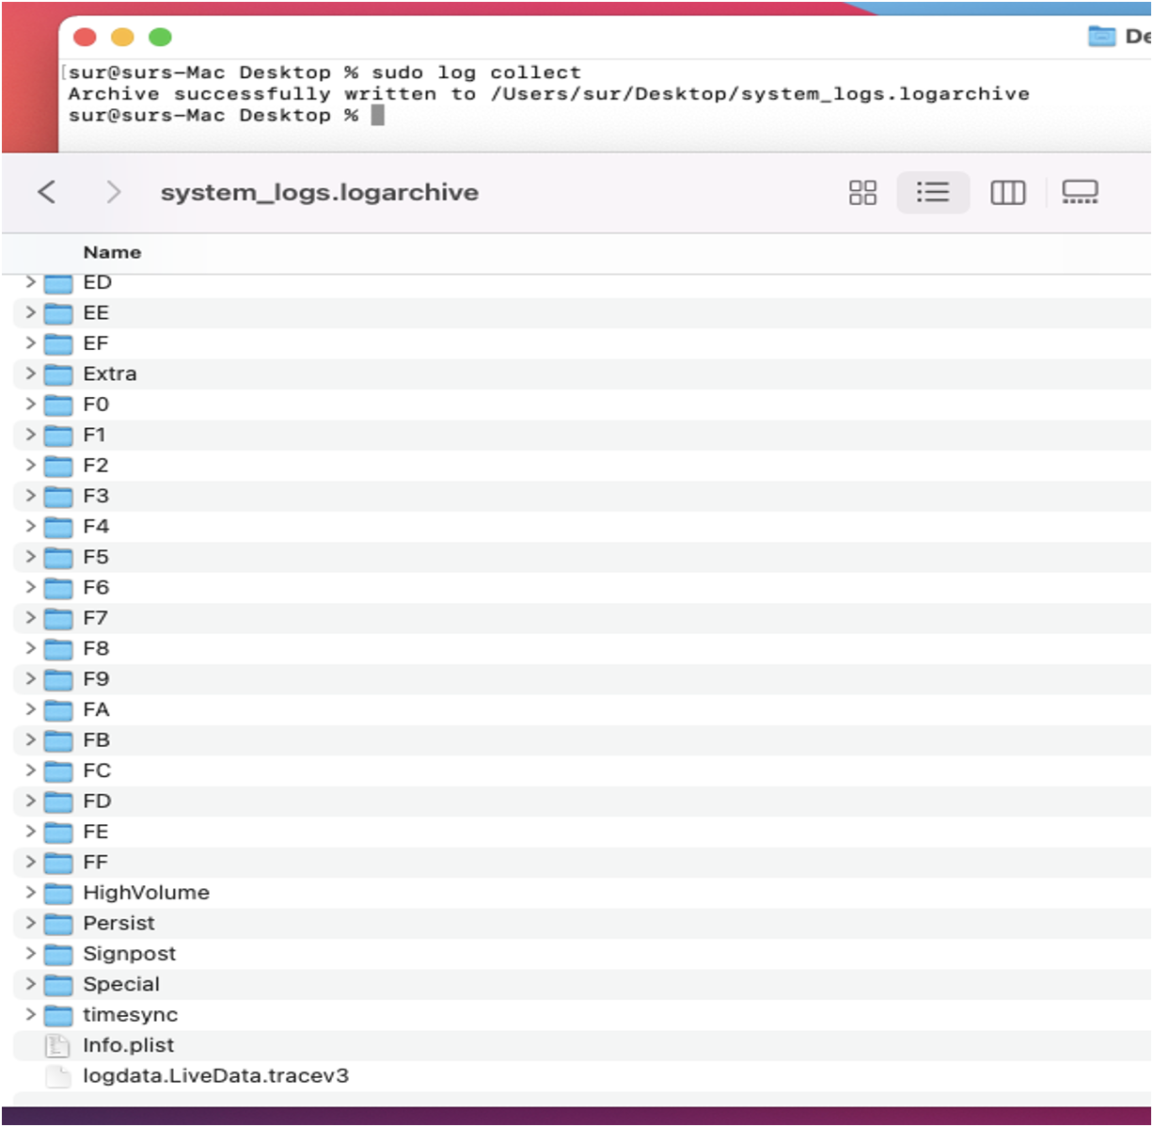Expand the FB folder
Viewport: 1153px width, 1127px height.
pyautogui.click(x=30, y=738)
